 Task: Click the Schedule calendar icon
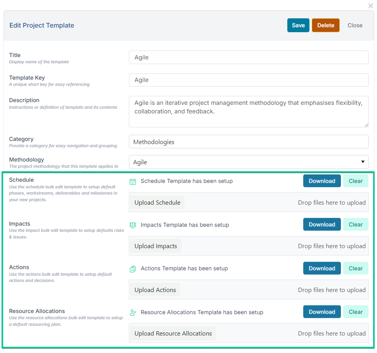133,182
